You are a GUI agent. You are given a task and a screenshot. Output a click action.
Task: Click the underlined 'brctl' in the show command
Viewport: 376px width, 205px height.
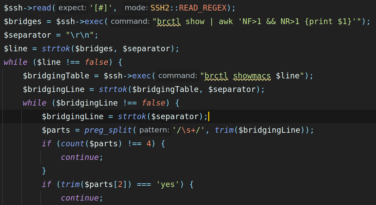(168, 22)
